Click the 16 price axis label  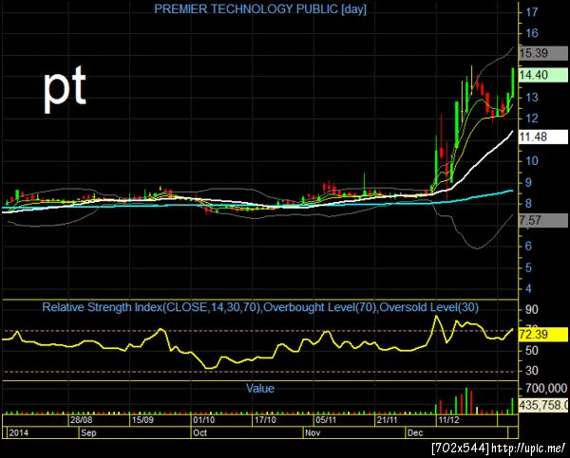(x=532, y=33)
